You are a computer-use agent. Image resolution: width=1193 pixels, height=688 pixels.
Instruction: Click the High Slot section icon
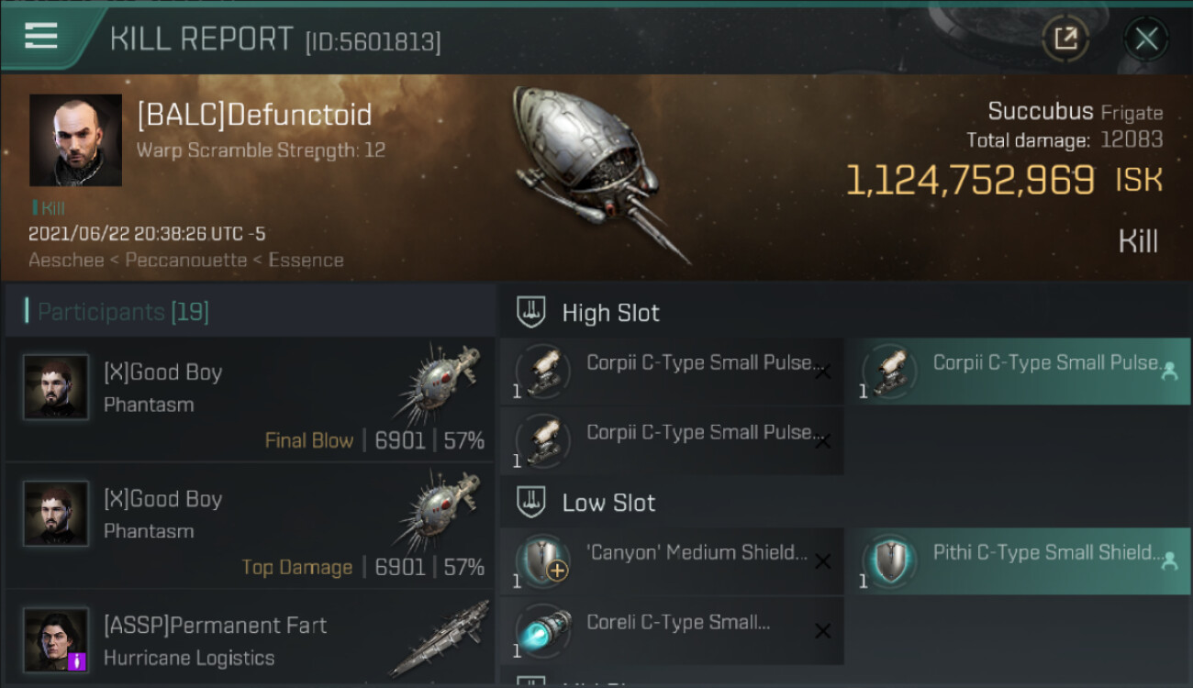(x=531, y=312)
